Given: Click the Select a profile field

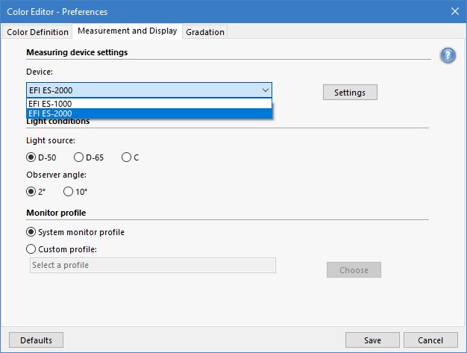Looking at the screenshot, I should 153,265.
